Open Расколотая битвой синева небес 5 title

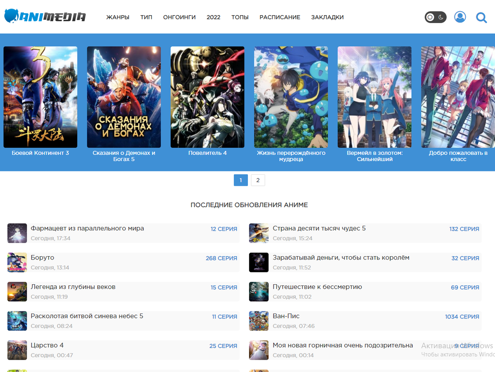coord(87,316)
